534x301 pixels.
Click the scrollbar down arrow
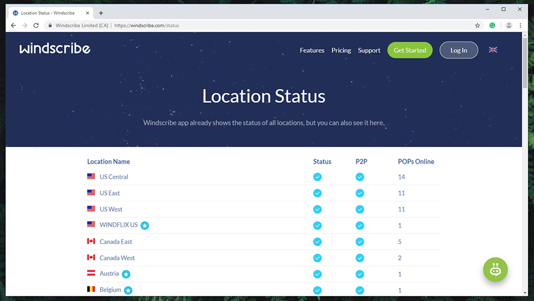pos(525,292)
